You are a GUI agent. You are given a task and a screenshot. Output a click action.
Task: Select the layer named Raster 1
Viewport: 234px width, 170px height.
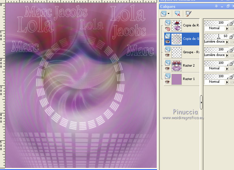coord(189,79)
